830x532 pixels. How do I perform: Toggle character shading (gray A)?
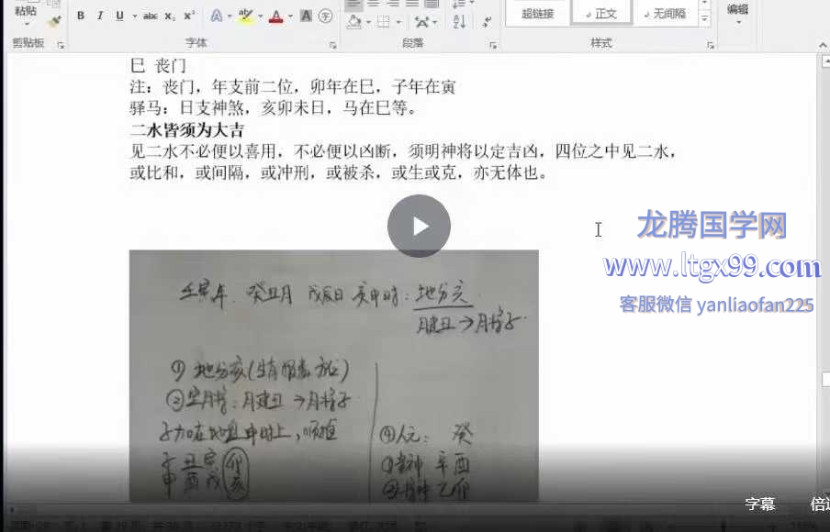306,17
